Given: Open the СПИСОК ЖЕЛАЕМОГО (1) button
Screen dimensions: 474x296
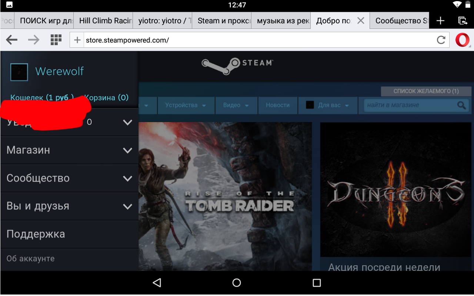Looking at the screenshot, I should [426, 91].
